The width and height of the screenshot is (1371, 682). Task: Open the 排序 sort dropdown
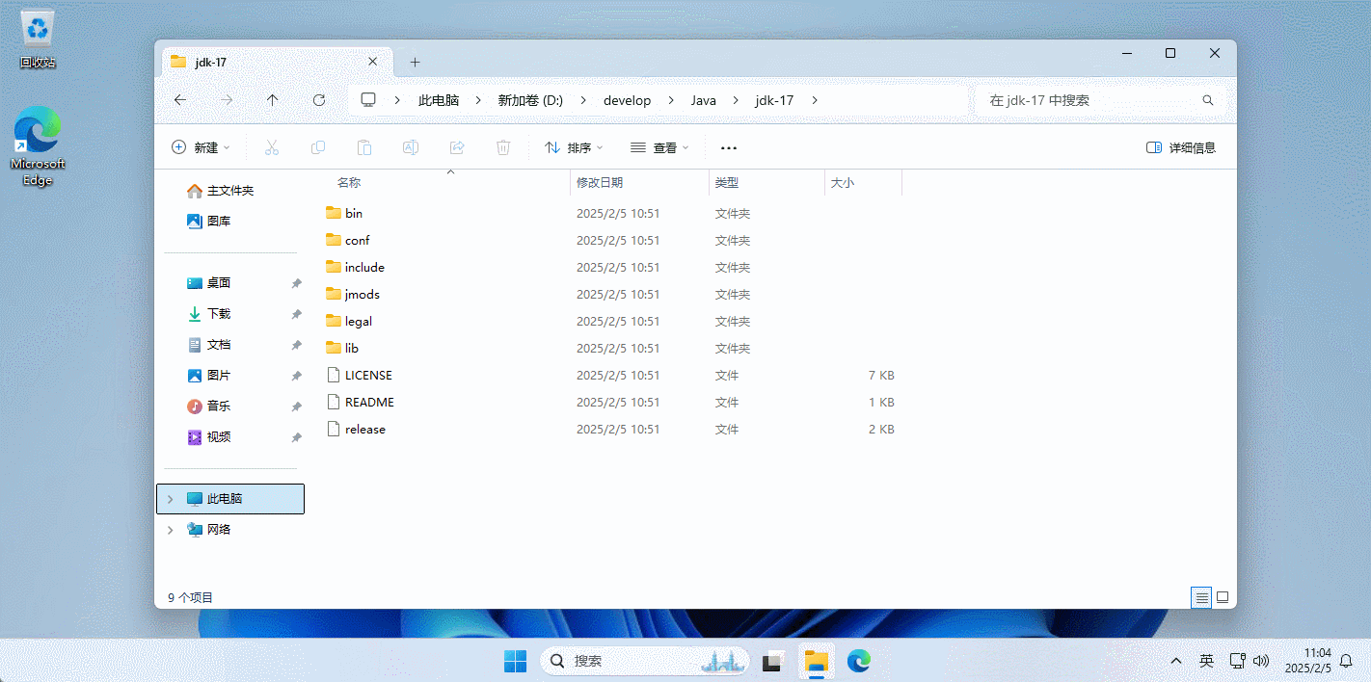[574, 147]
